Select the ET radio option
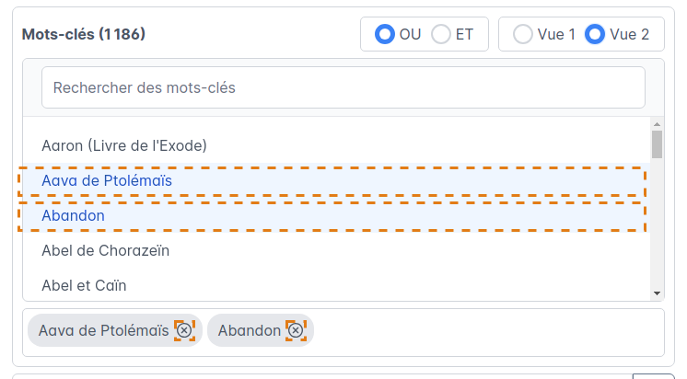The width and height of the screenshot is (687, 379). coord(441,35)
